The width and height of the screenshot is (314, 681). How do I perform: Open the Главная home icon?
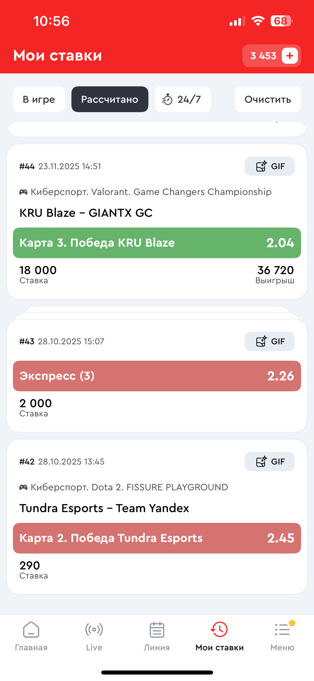(31, 630)
